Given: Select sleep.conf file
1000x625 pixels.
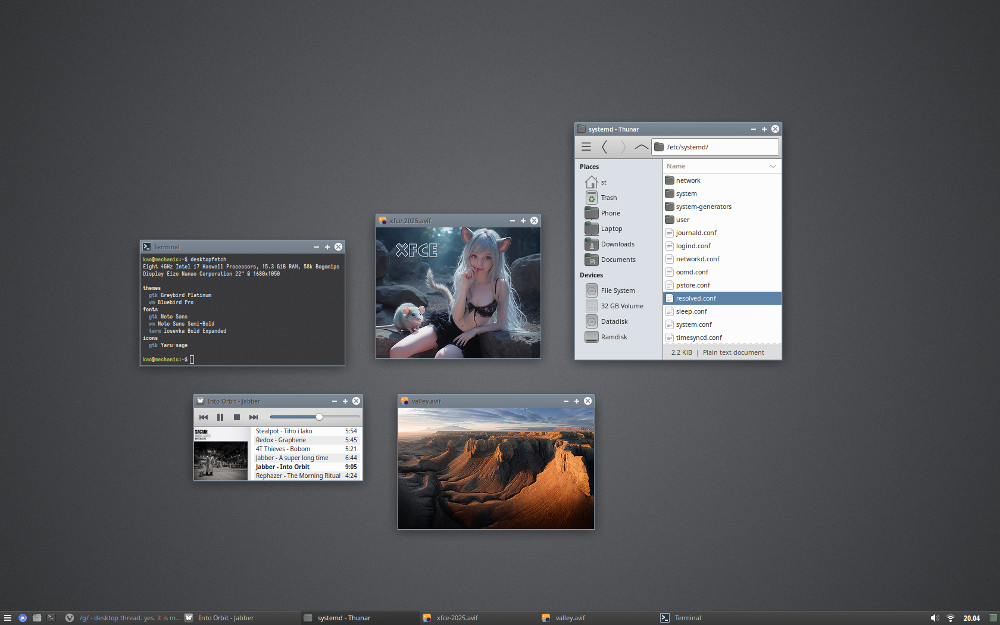Looking at the screenshot, I should (722, 311).
